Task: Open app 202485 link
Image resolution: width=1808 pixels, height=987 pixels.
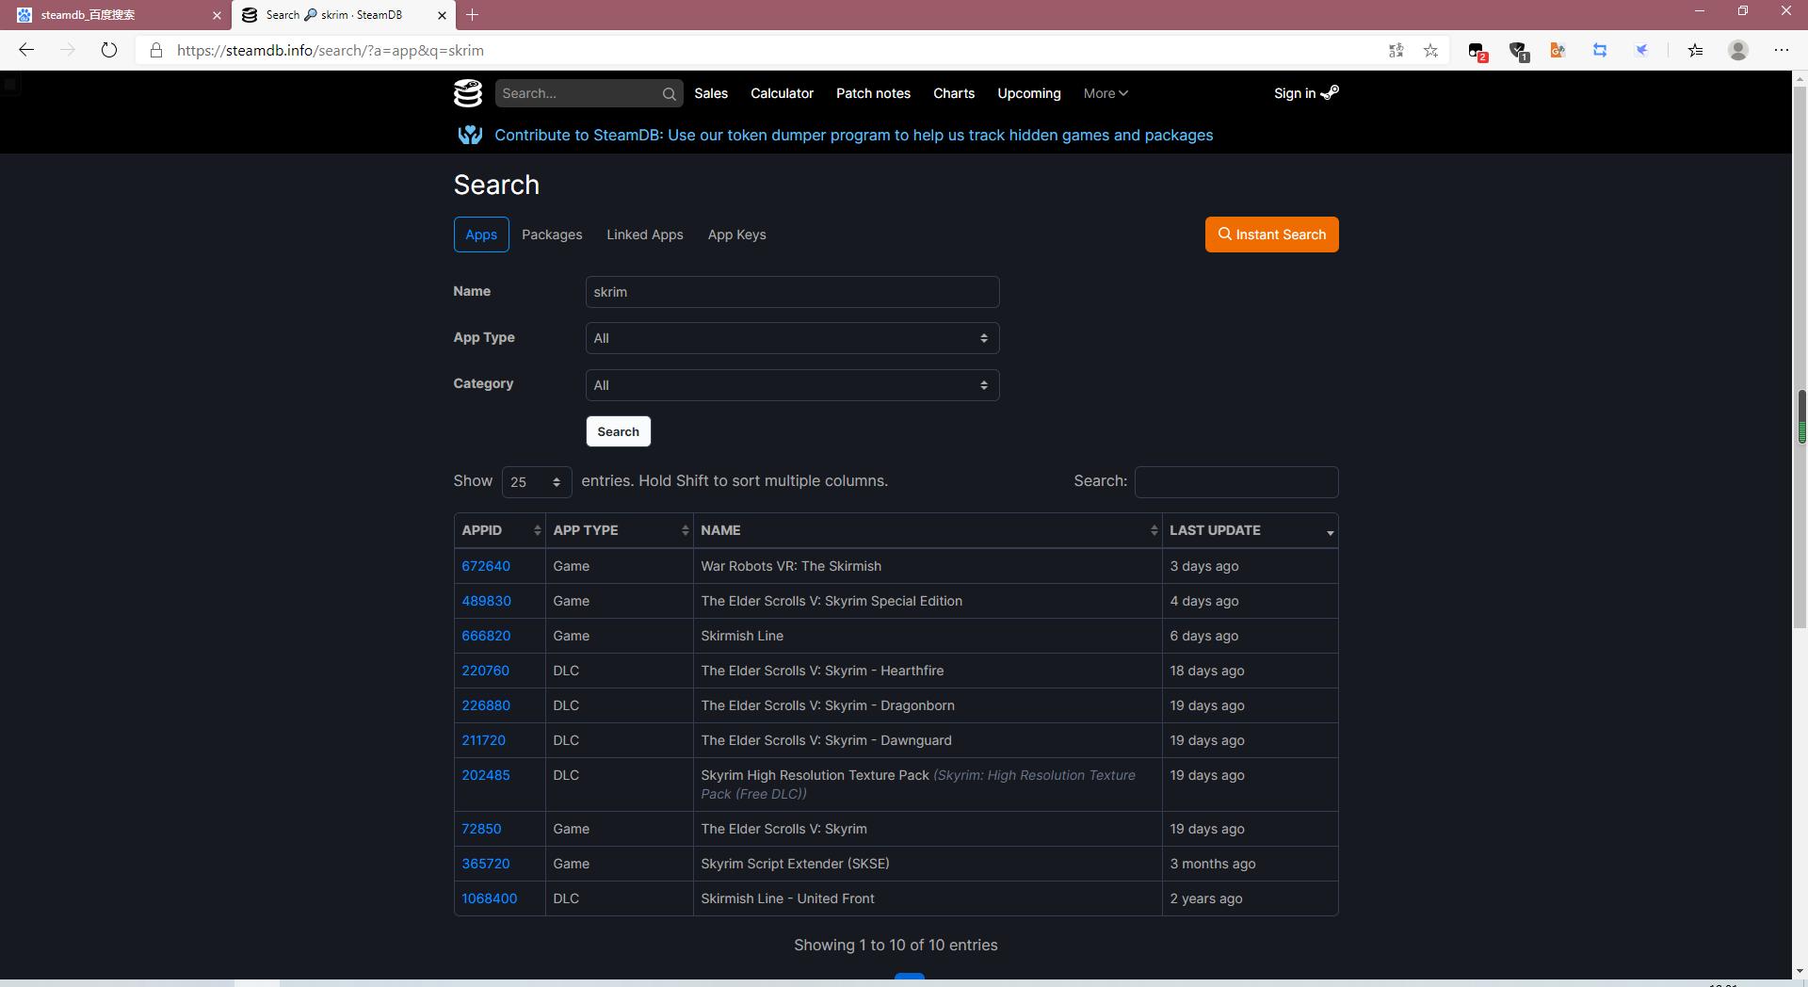Action: point(486,775)
